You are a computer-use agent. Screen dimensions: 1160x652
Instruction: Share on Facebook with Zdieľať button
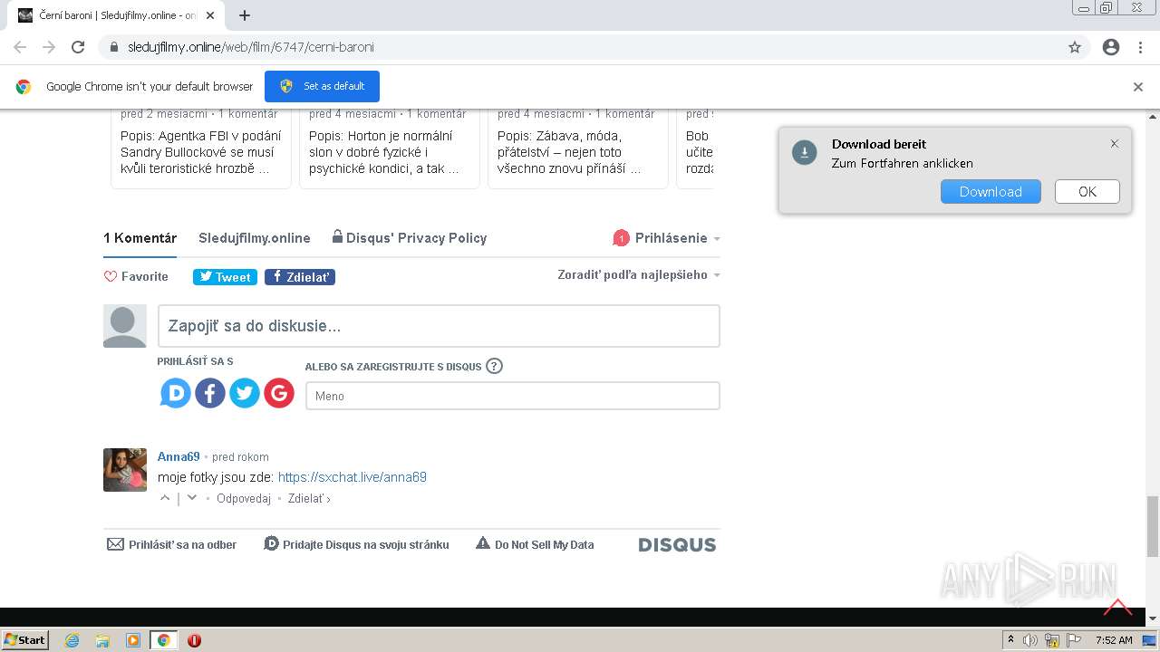click(x=300, y=277)
